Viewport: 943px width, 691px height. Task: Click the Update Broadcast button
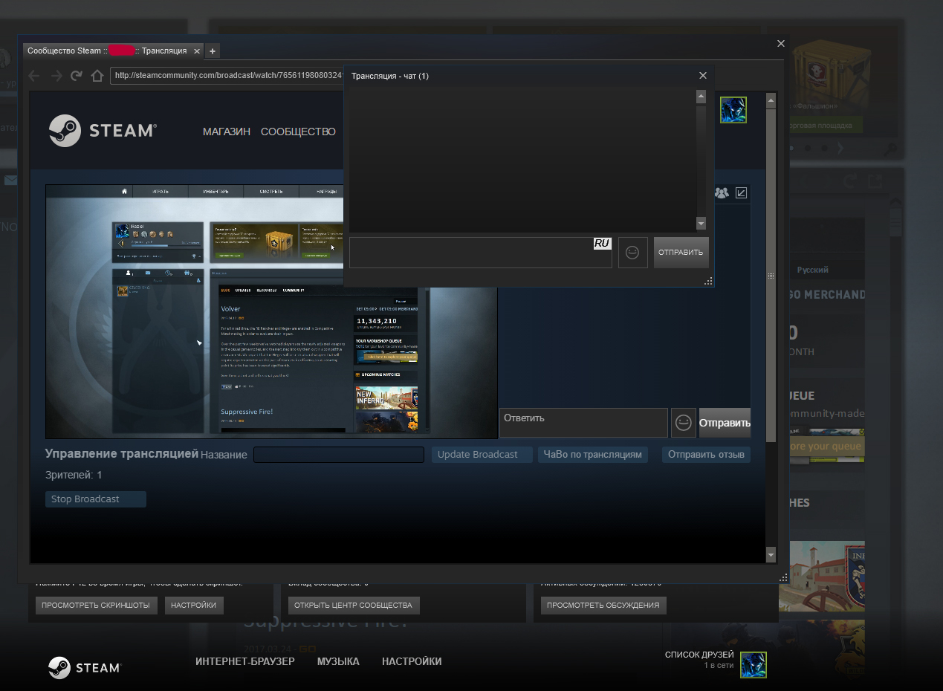[x=482, y=455]
